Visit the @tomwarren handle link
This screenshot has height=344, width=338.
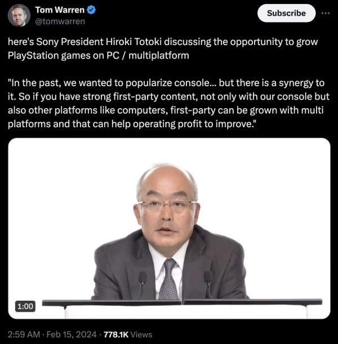60,21
